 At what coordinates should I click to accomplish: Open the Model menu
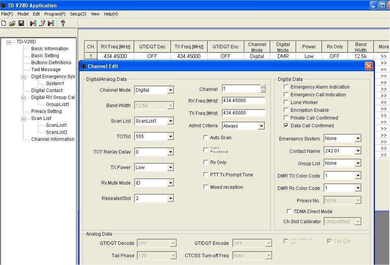tap(23, 14)
